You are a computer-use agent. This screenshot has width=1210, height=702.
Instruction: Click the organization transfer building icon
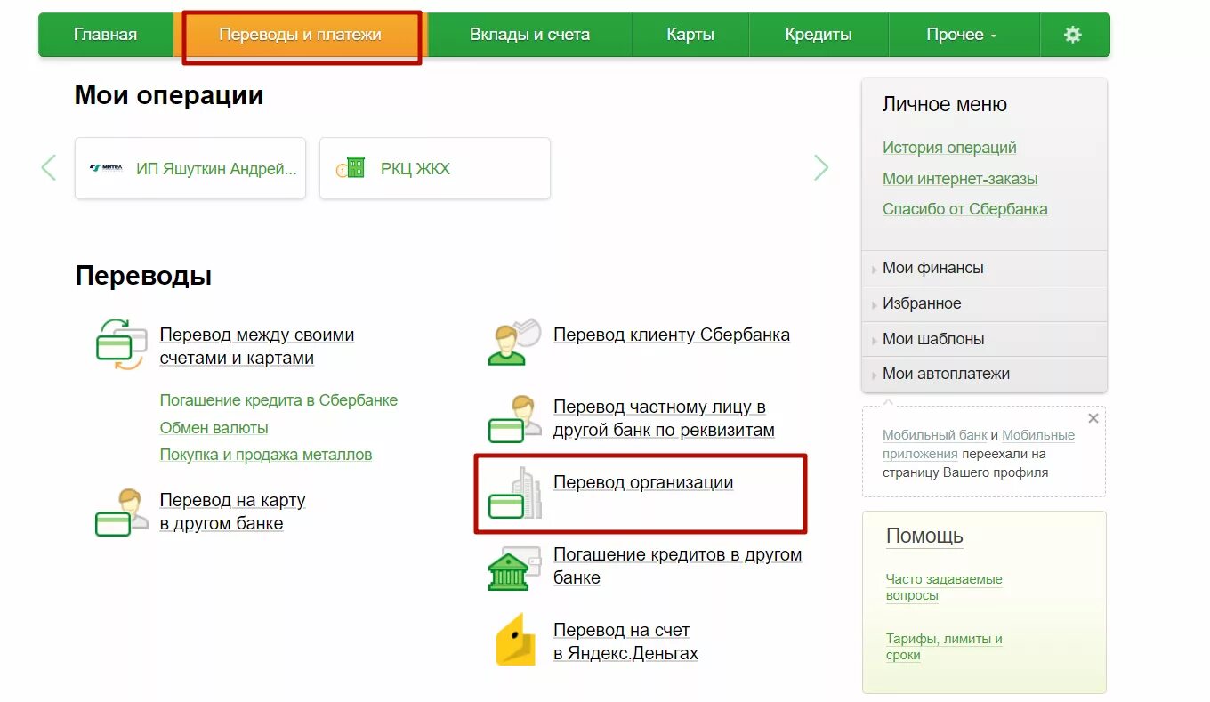tap(515, 493)
